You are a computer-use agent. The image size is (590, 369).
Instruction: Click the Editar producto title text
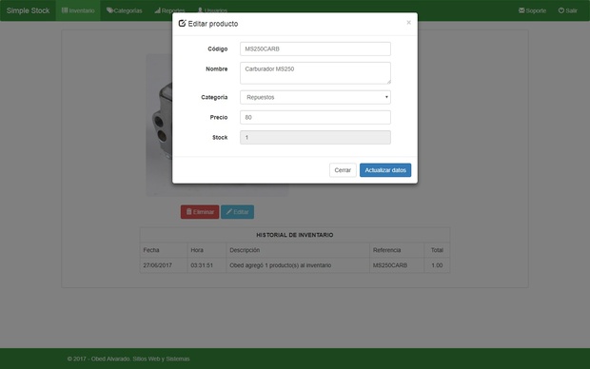[213, 24]
